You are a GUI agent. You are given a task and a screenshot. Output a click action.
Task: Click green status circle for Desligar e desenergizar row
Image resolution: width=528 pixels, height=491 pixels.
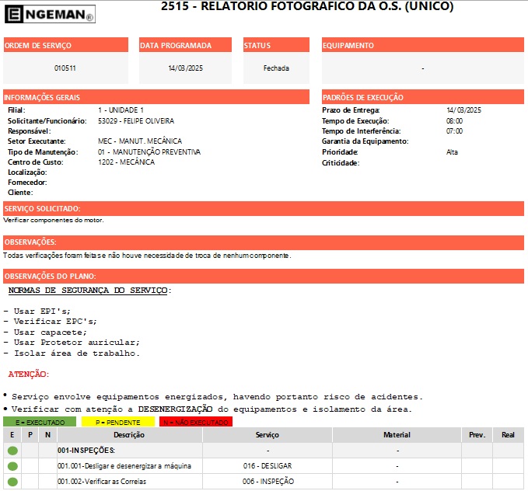12,466
